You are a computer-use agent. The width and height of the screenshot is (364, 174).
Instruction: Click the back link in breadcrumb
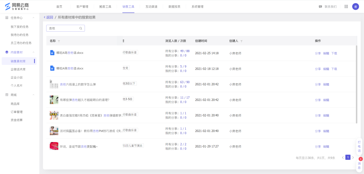pyautogui.click(x=49, y=17)
